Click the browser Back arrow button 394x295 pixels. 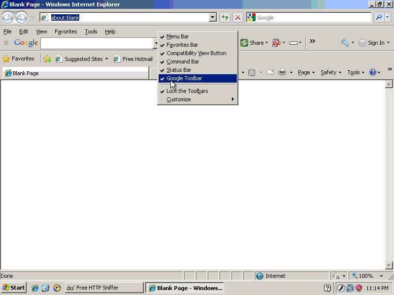pyautogui.click(x=7, y=18)
